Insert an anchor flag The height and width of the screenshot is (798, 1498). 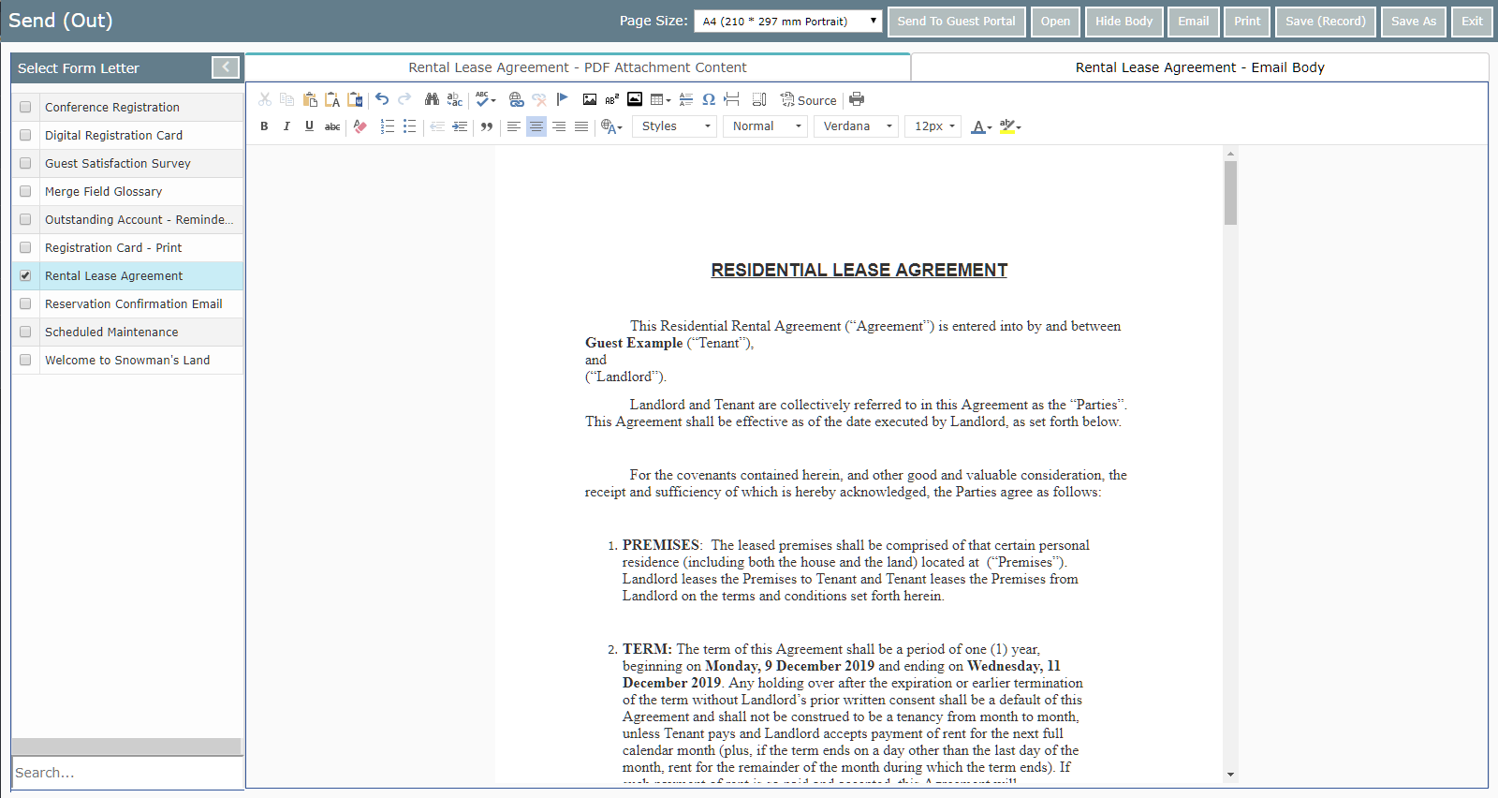[x=562, y=99]
